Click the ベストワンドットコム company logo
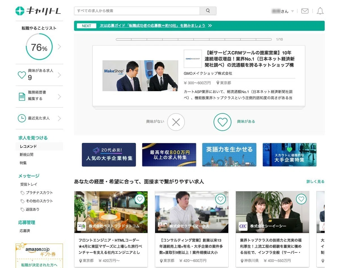Screen dimensions: 340x268 click(81, 226)
